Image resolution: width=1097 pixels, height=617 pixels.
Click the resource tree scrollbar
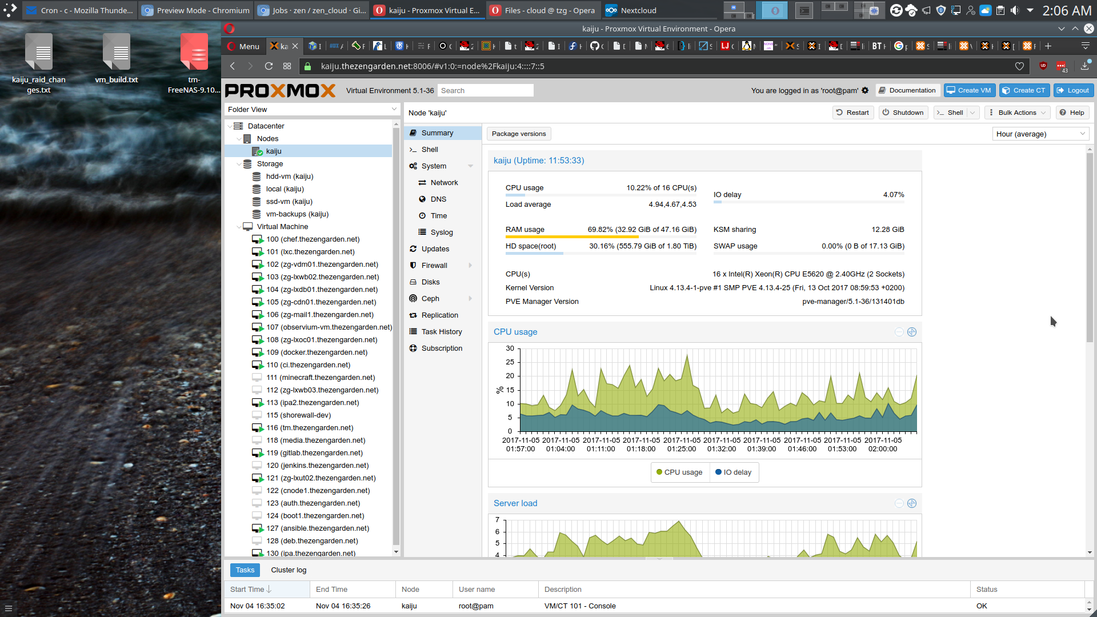(397, 337)
